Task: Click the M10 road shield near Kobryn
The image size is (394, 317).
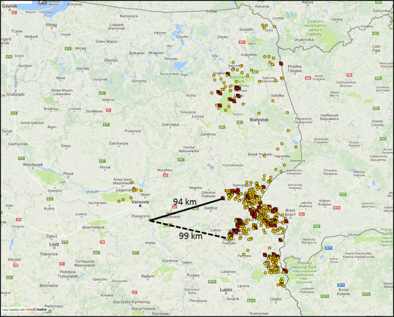Action: click(337, 208)
